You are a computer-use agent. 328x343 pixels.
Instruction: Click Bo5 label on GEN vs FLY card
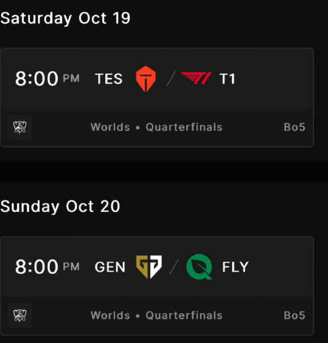coord(294,315)
